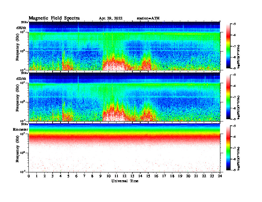This screenshot has width=262, height=202.
Task: Click the hour "18" tick label on the time axis
Action: (172, 176)
